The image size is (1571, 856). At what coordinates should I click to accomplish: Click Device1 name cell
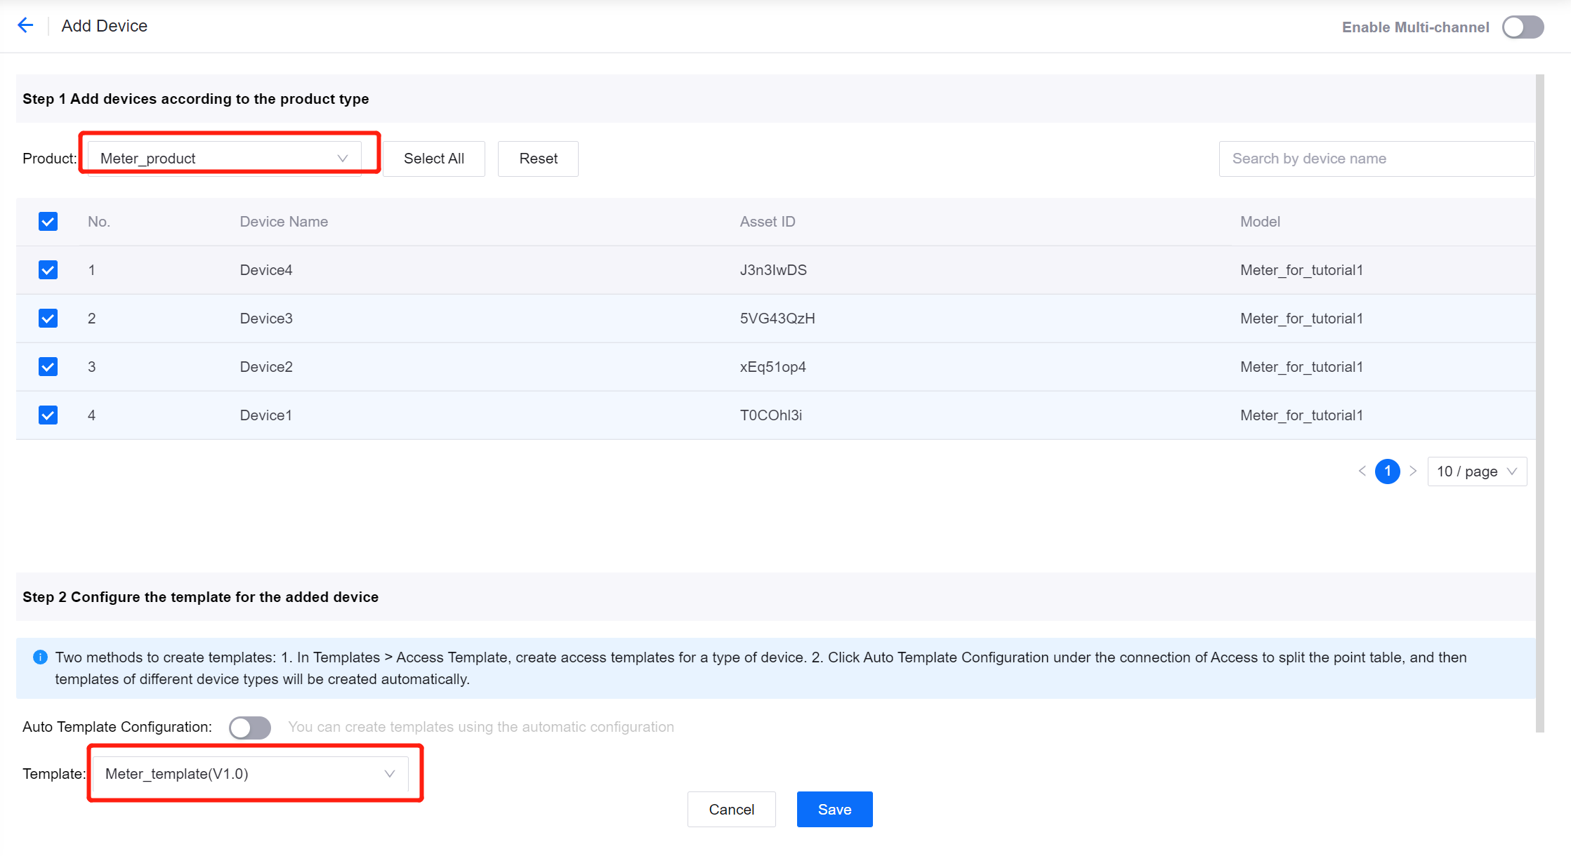tap(265, 415)
